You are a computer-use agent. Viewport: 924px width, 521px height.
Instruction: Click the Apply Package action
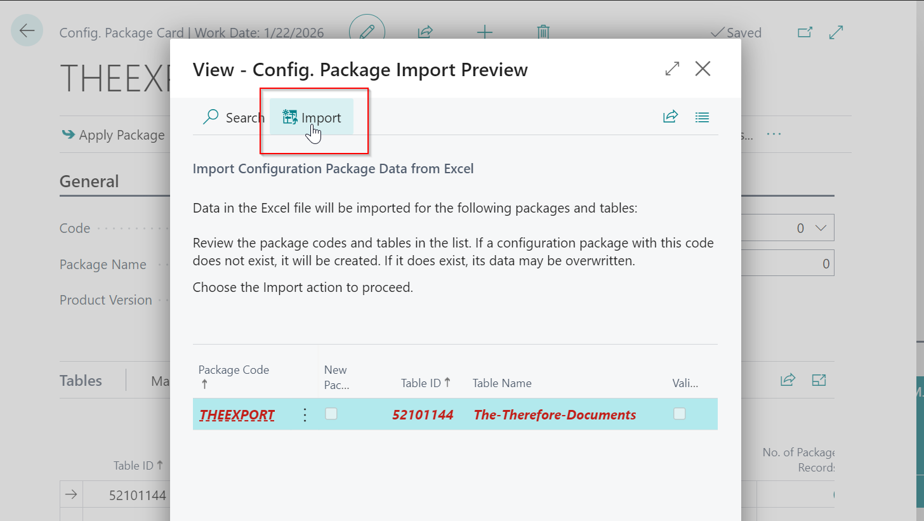(x=114, y=135)
